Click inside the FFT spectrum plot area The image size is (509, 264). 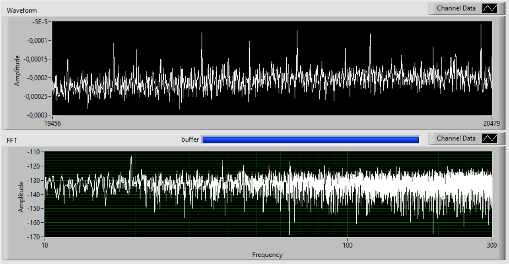click(268, 194)
